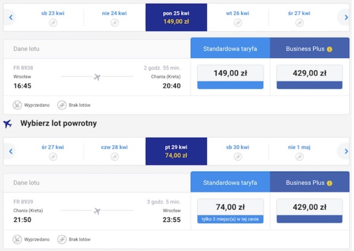Image resolution: width=354 pixels, height=251 pixels.
Task: Select 149,00 zł standard fare outbound
Action: 230,77
